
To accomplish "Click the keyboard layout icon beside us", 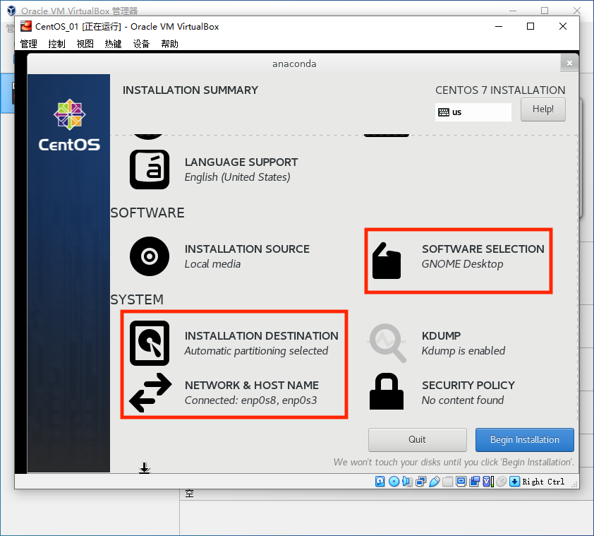I will (444, 112).
